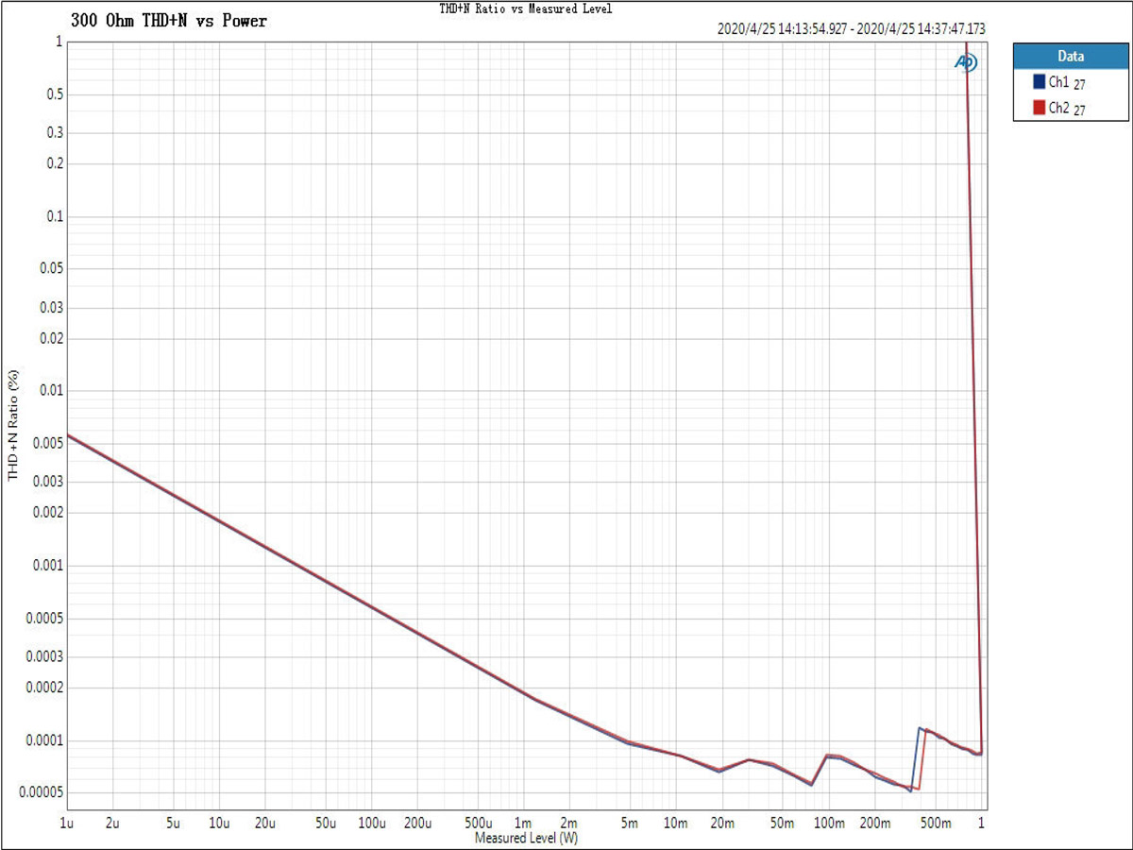Image resolution: width=1133 pixels, height=850 pixels.
Task: Click the 'Measured Level (W)' x-axis label
Action: [526, 838]
